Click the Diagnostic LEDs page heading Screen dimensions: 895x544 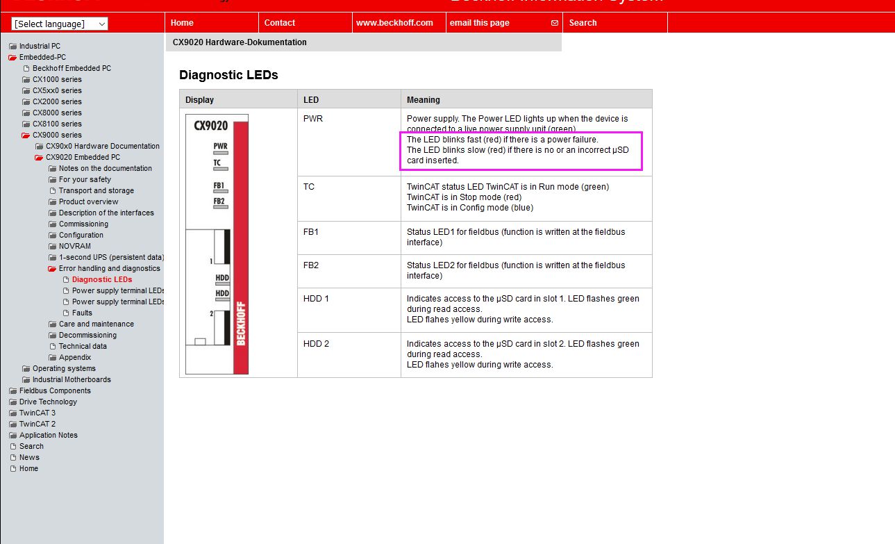click(228, 75)
